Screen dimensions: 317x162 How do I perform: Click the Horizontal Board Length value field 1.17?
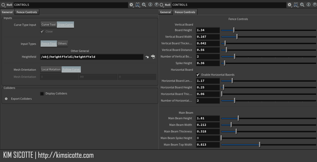208,81
